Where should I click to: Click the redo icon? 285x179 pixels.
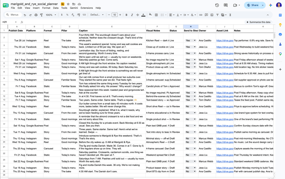click(30, 15)
